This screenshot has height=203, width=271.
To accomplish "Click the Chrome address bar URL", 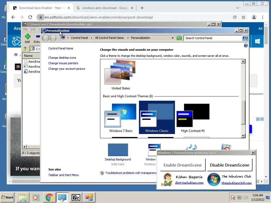I will click(99, 17).
